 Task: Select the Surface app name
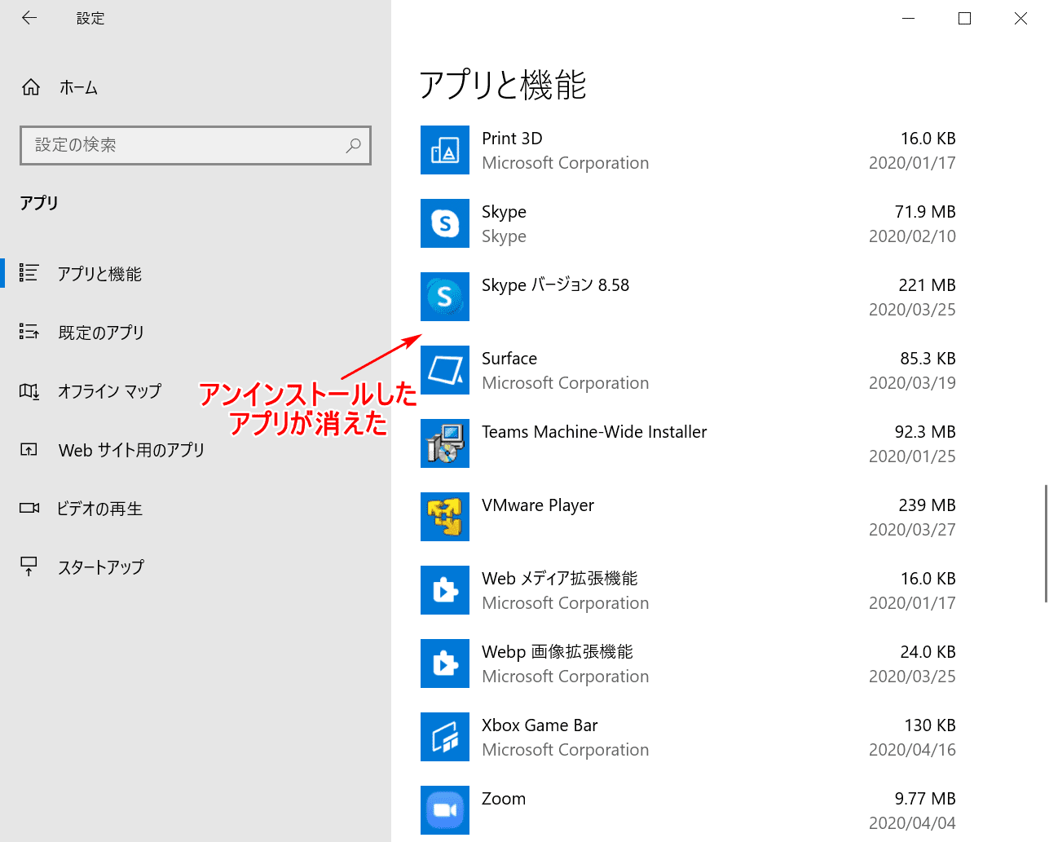coord(509,359)
